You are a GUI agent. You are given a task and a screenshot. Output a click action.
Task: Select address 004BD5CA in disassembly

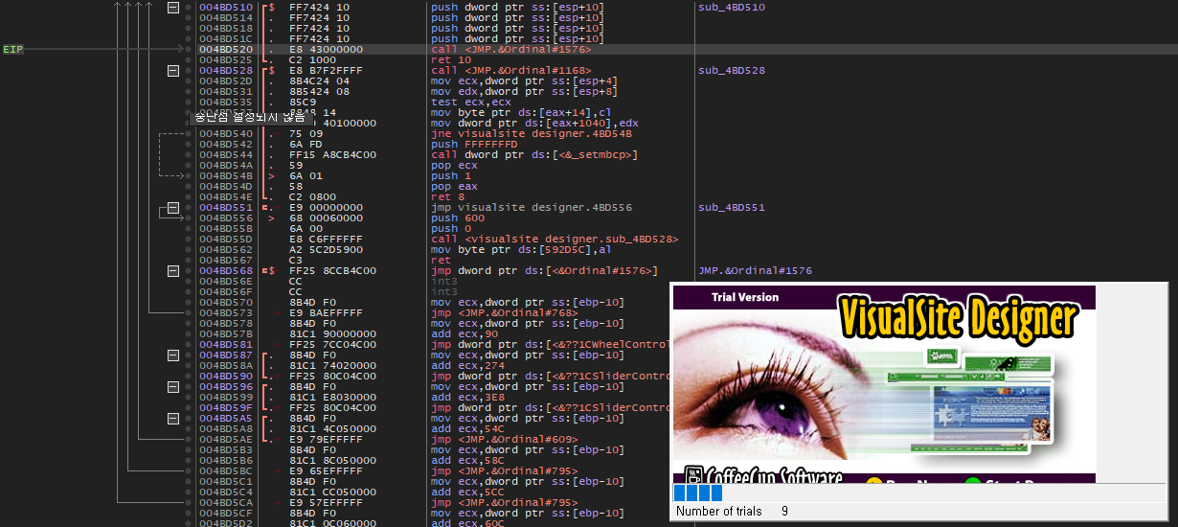(226, 502)
